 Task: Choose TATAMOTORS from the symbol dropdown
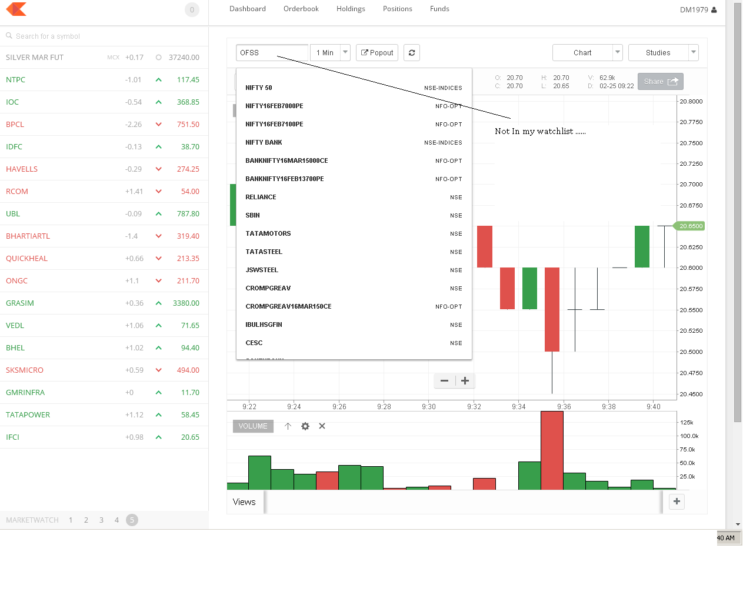click(354, 234)
